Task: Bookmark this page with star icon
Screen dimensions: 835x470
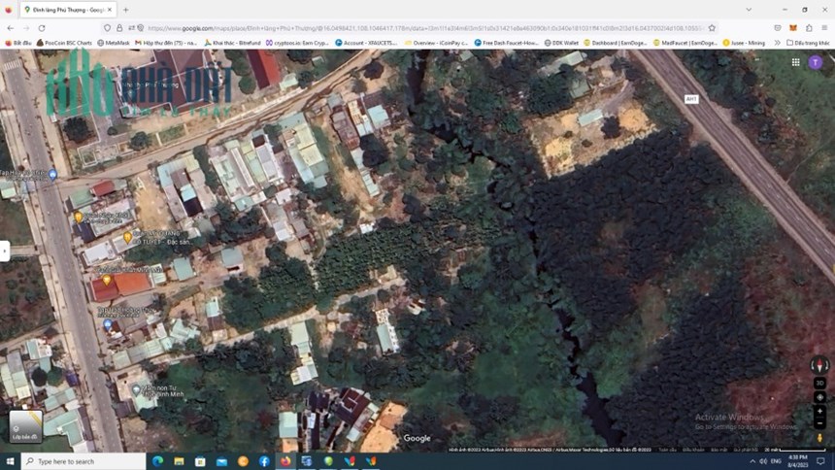Action: point(712,28)
